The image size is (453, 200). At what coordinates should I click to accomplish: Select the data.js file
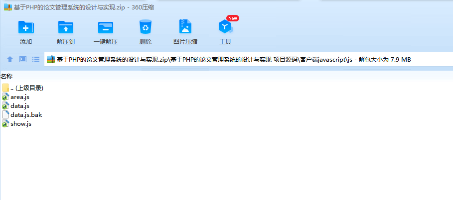[x=19, y=106]
